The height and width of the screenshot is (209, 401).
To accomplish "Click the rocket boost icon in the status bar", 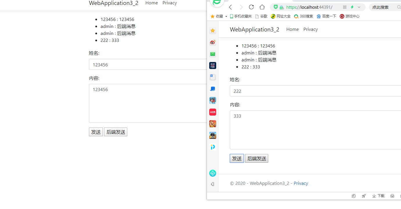I will tap(364, 196).
